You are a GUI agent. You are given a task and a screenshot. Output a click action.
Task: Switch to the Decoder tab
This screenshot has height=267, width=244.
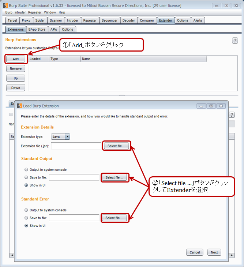click(x=128, y=20)
